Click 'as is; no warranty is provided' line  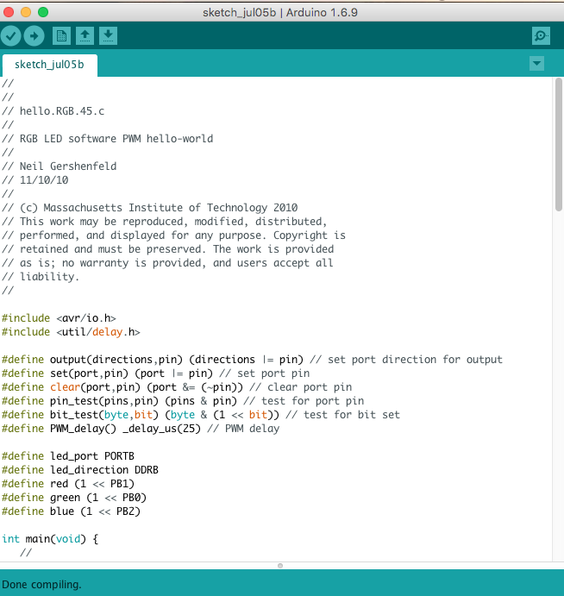[167, 263]
